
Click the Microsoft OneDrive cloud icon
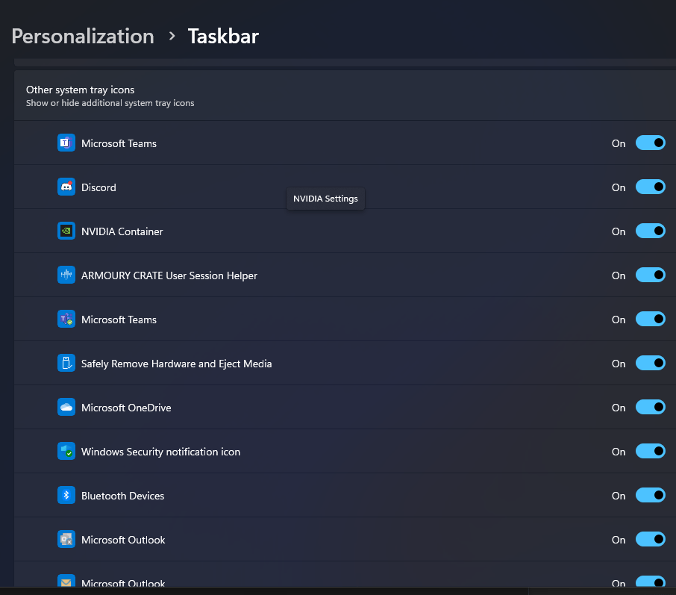tap(66, 407)
